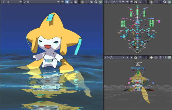The image size is (172, 110).
Task: Click the magnifier zoom icon in VPR viewport
Action: pyautogui.click(x=96, y=2)
